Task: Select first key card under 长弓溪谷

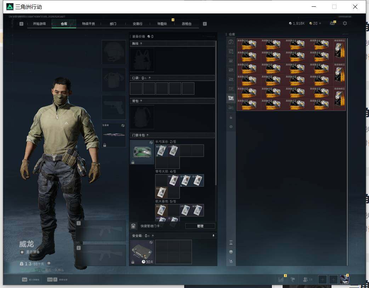Action: [161, 151]
